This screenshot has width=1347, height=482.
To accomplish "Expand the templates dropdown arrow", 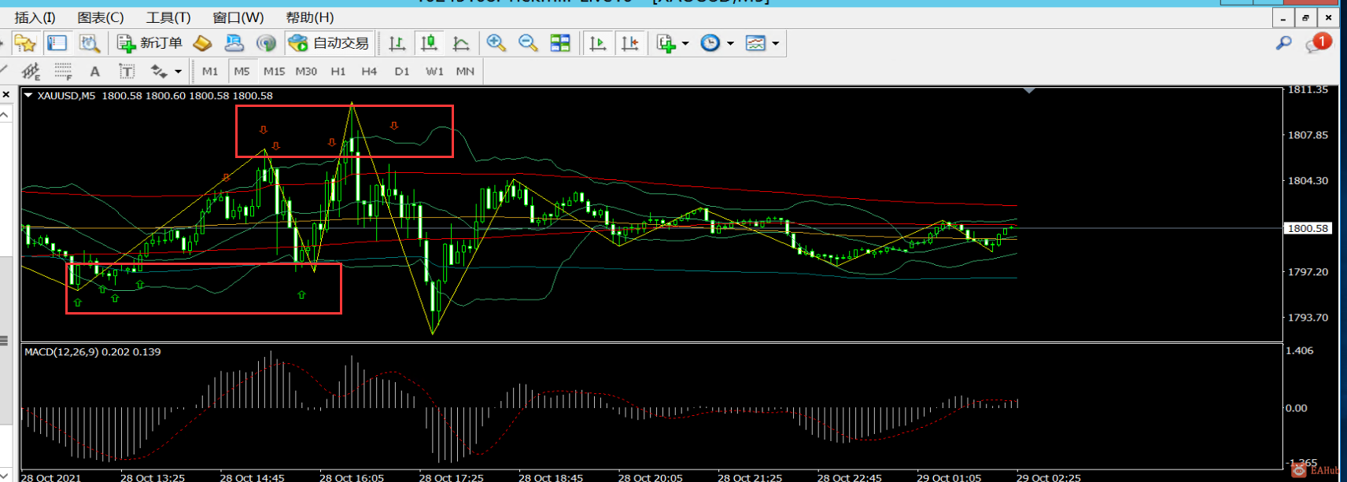I will 776,44.
